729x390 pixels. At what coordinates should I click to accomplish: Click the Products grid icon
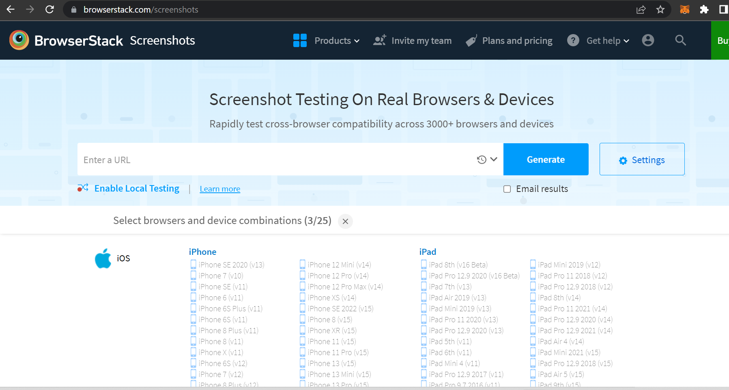coord(300,41)
